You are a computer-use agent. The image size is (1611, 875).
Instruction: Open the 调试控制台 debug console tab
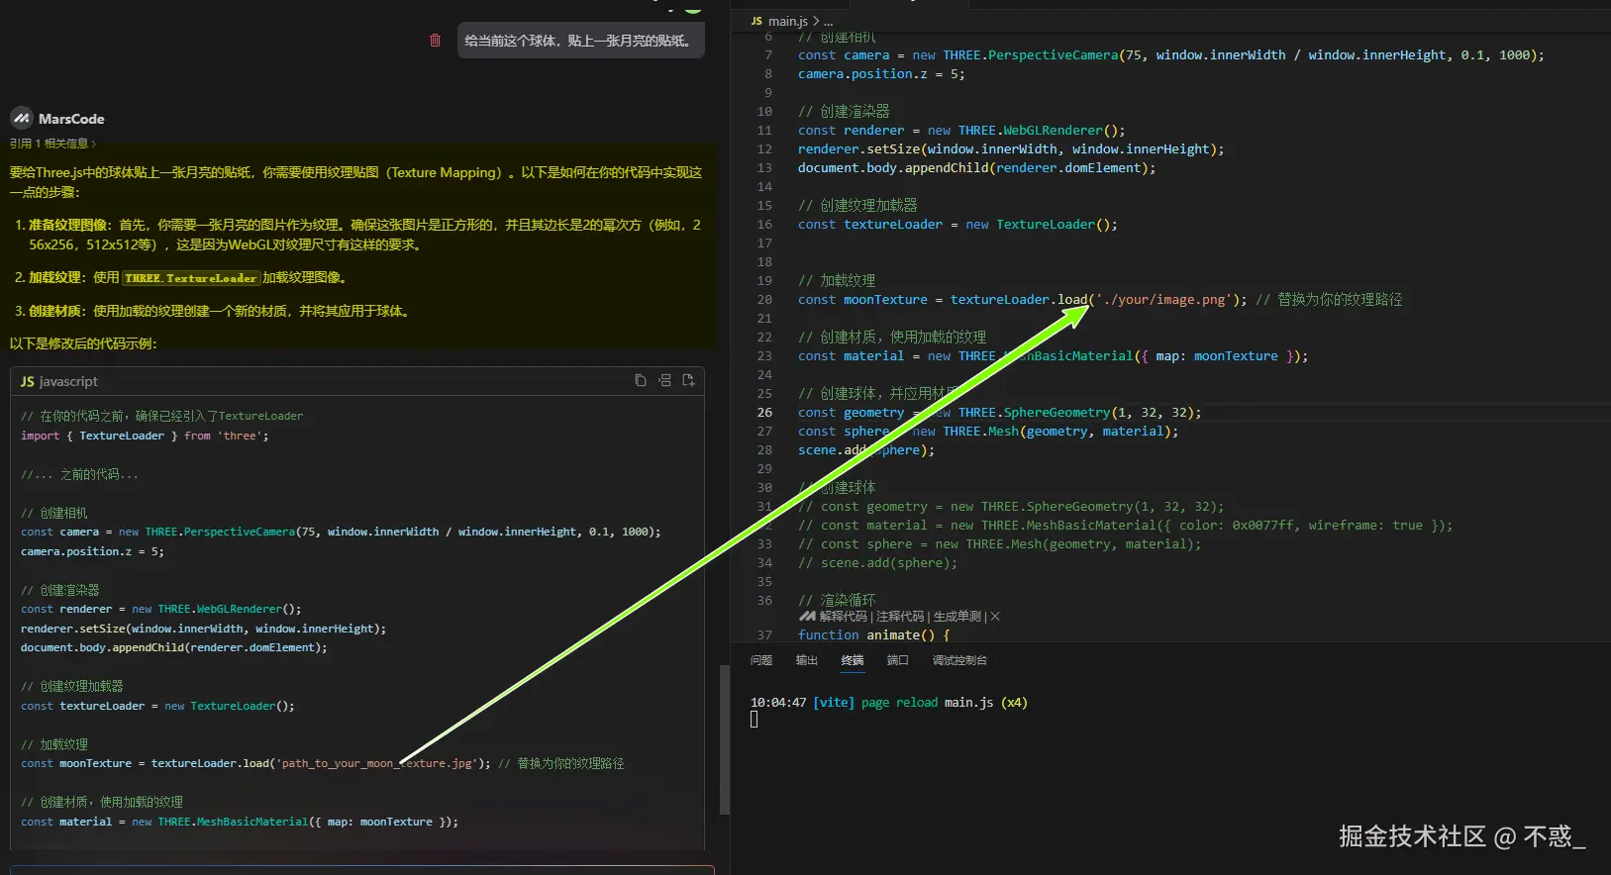(x=959, y=660)
